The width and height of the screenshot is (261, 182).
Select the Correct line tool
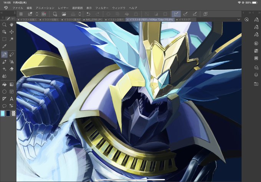pyautogui.click(x=12, y=106)
